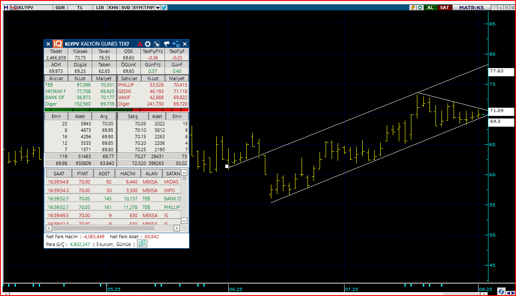Click the blue sync arrows icon at bottom right
This screenshot has width=516, height=296.
pyautogui.click(x=501, y=291)
